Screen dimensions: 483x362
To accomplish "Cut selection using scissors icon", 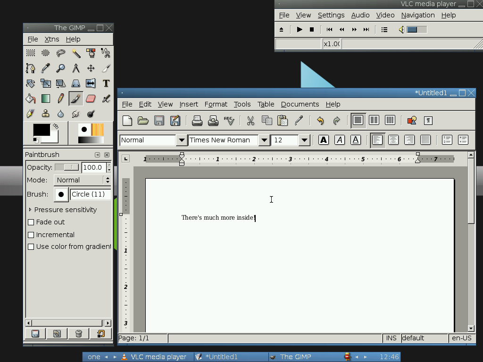I will [251, 121].
